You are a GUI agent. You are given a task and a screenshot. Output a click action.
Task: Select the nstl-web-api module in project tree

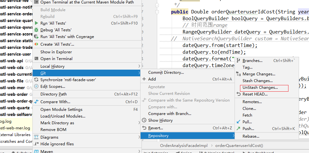tap(11, 61)
